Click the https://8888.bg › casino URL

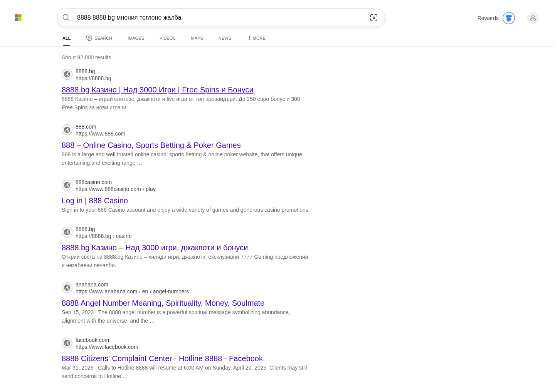pyautogui.click(x=104, y=236)
